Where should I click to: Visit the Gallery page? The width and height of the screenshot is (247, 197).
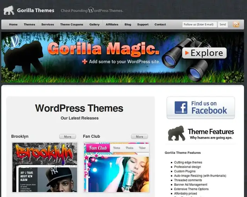(94, 25)
